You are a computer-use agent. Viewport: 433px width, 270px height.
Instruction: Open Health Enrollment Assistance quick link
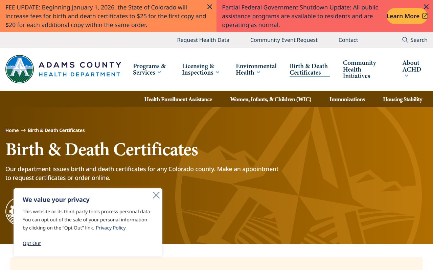178,99
